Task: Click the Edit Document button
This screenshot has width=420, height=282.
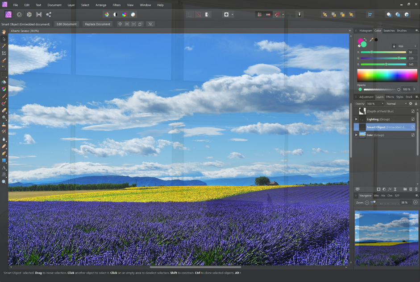Action: pyautogui.click(x=67, y=24)
